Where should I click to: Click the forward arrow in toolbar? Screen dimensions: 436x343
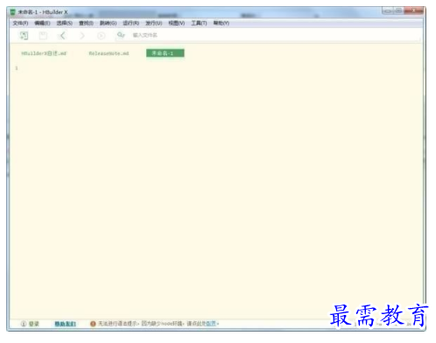[82, 36]
